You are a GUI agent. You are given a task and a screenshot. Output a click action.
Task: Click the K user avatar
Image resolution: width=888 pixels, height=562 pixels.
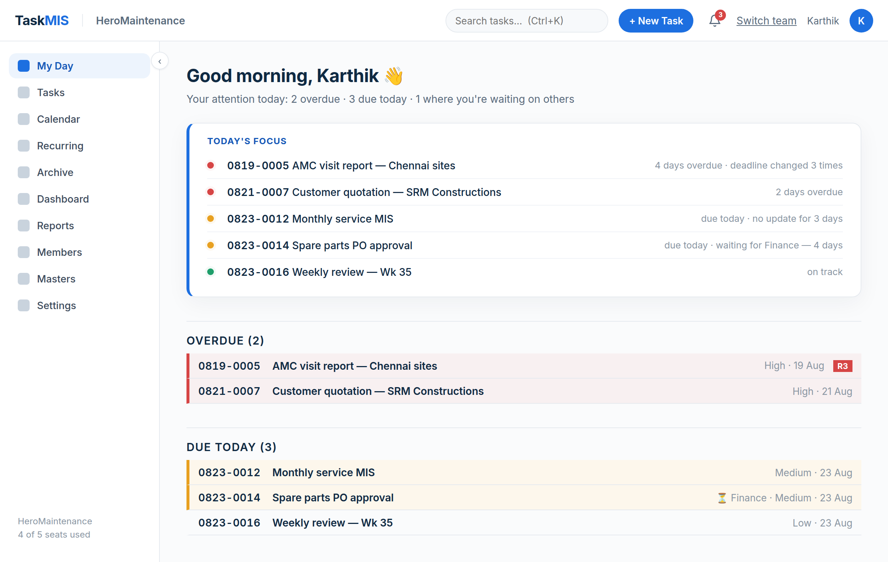tap(861, 21)
